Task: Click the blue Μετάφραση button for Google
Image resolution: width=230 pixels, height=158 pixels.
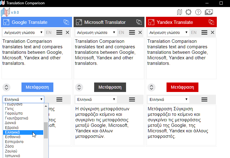Action: click(x=37, y=87)
